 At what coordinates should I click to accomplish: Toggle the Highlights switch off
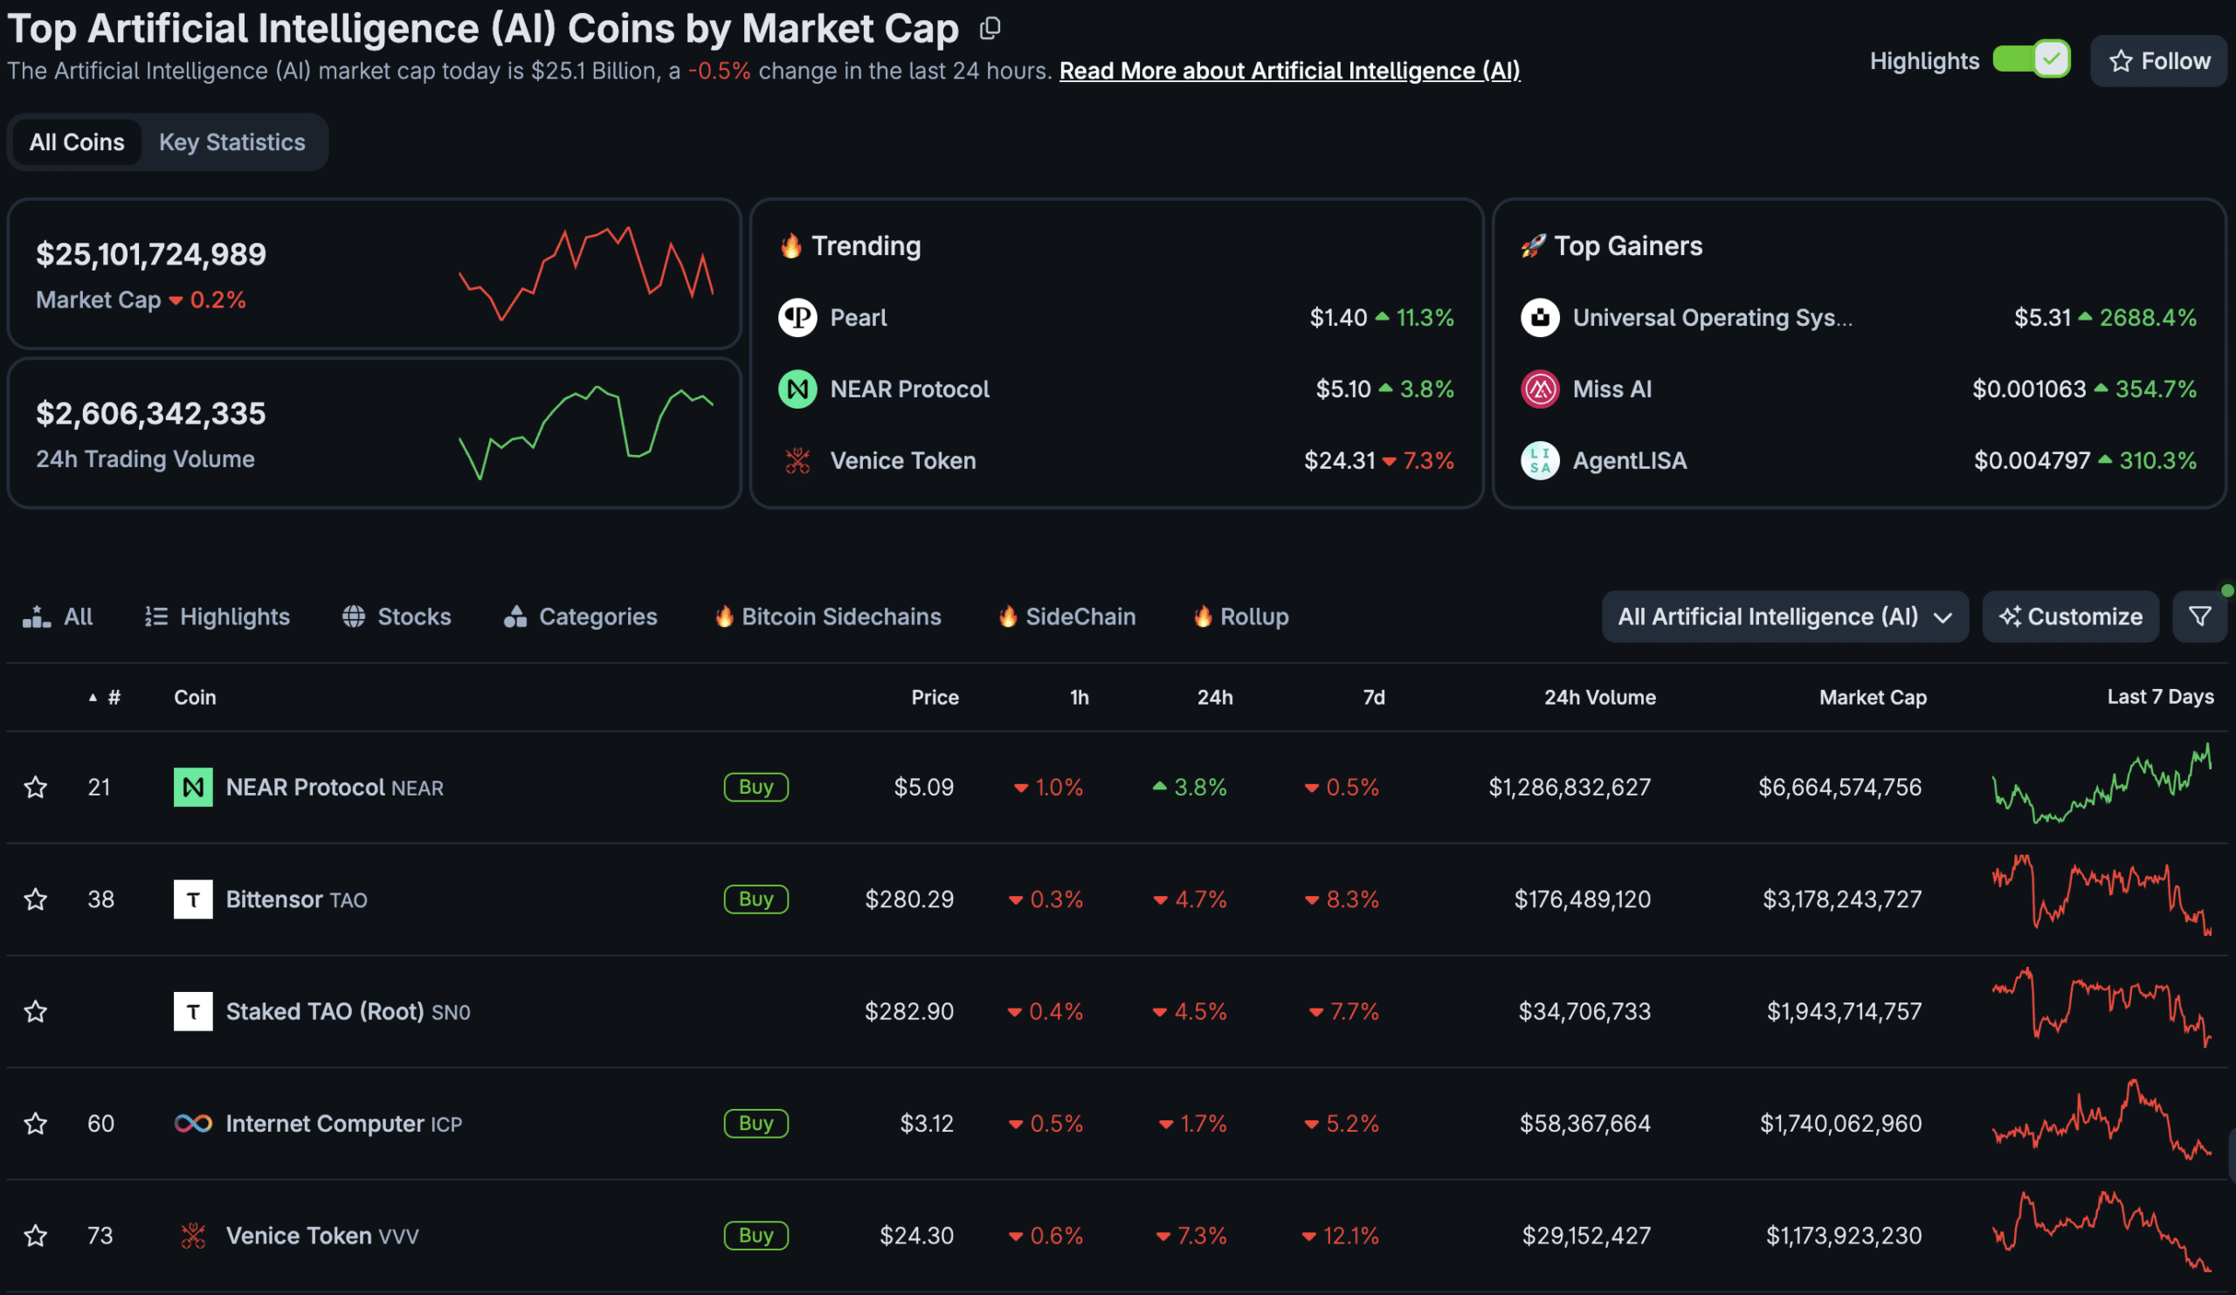coord(2031,60)
